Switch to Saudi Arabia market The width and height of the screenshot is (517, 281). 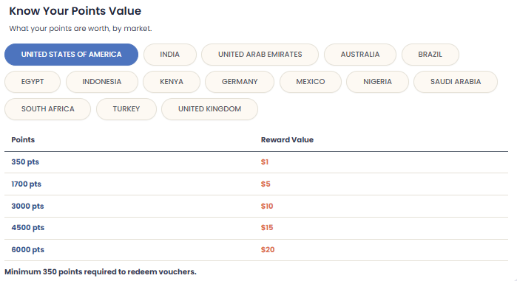pos(456,82)
